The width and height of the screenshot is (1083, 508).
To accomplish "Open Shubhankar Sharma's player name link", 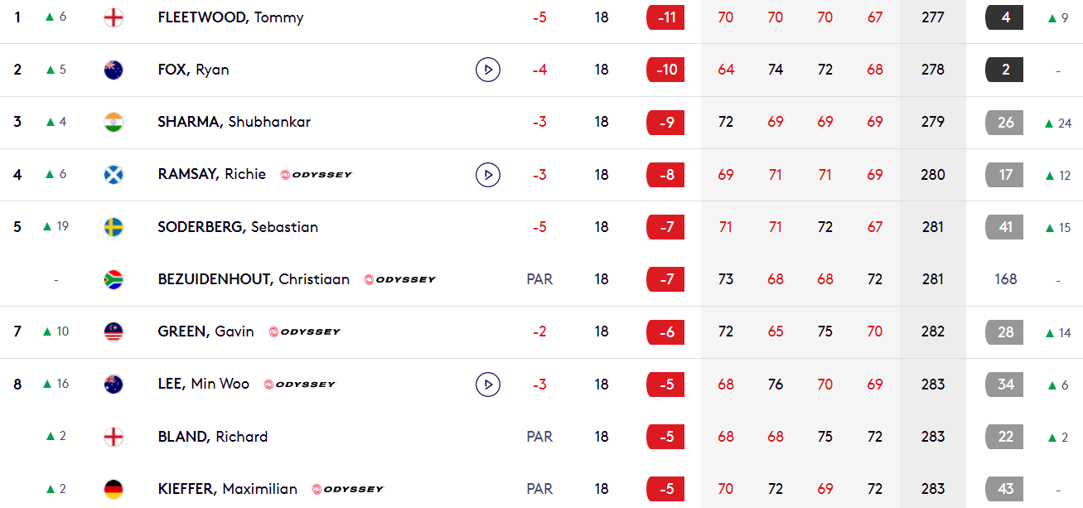I will (x=234, y=122).
